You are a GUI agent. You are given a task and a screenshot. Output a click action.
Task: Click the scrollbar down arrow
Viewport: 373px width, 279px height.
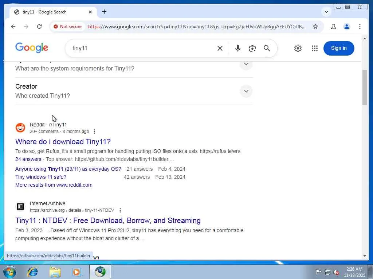coord(365,256)
